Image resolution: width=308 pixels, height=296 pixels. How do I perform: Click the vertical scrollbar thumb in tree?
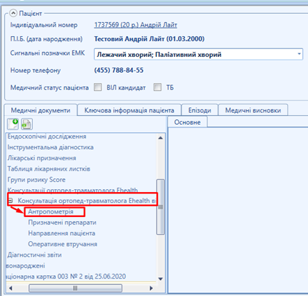pyautogui.click(x=161, y=207)
